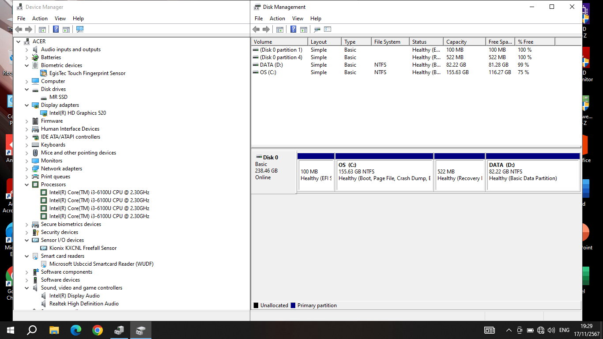The width and height of the screenshot is (603, 339).
Task: Expand the Network adapters node
Action: point(27,169)
